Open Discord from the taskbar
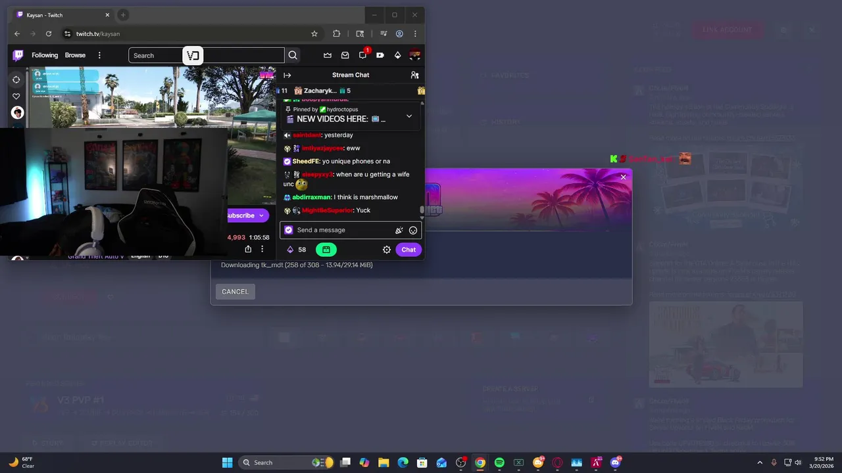This screenshot has width=842, height=473. pos(616,462)
